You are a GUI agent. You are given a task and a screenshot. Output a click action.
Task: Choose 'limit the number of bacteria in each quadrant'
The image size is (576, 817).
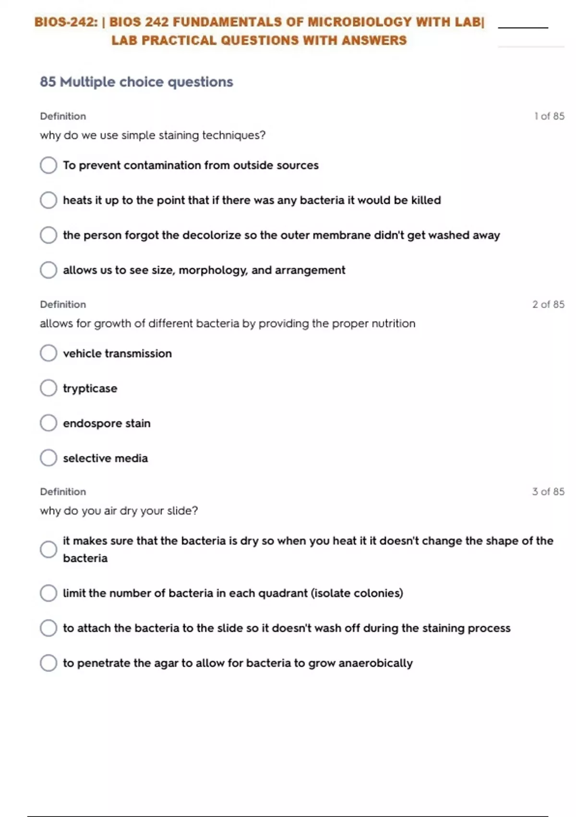click(48, 593)
